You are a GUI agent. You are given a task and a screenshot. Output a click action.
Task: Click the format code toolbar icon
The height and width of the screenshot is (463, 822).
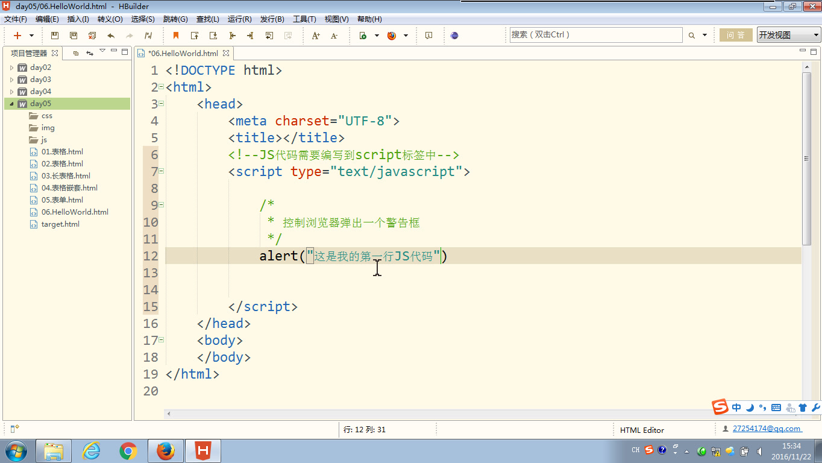(x=148, y=36)
